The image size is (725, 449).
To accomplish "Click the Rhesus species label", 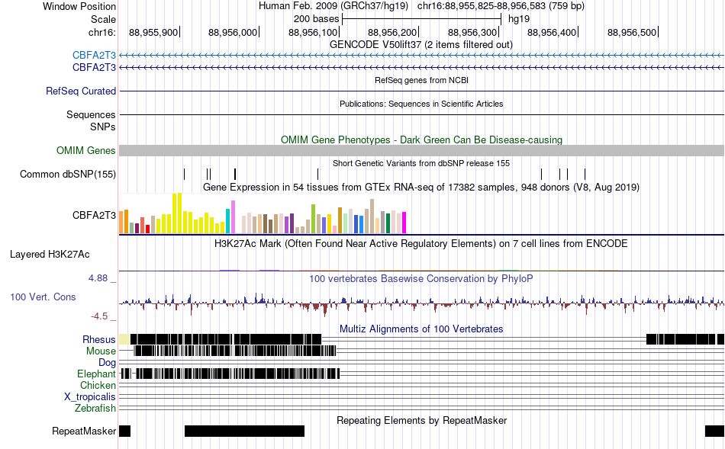I will click(99, 339).
